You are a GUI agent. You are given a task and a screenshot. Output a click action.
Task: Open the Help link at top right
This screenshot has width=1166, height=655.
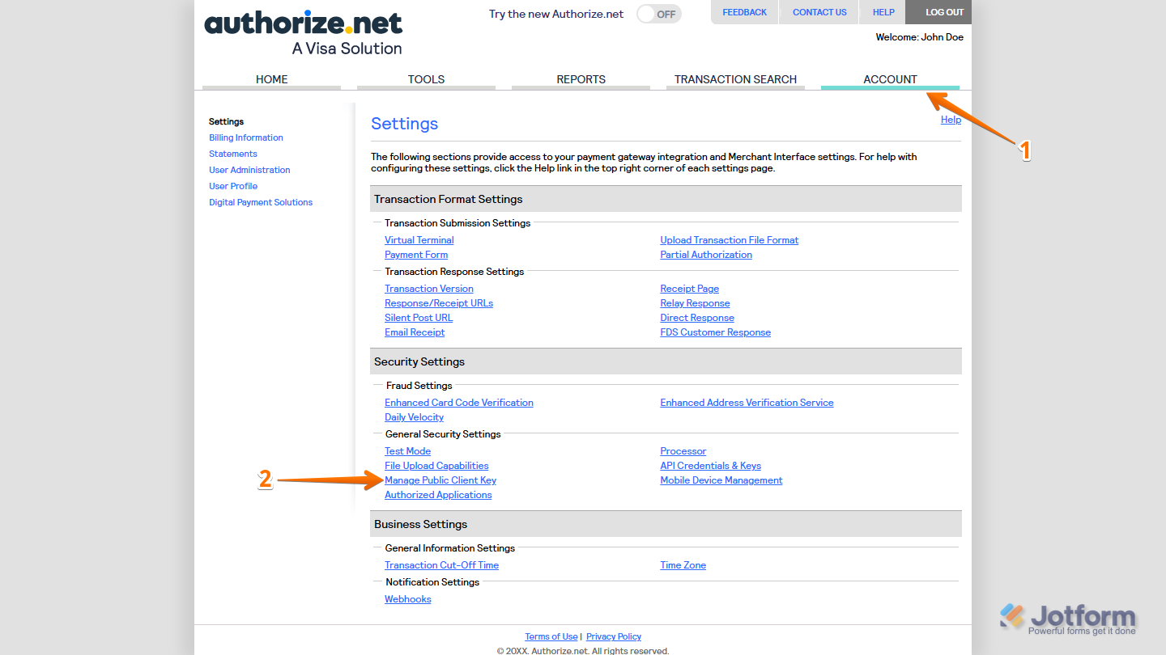[951, 119]
